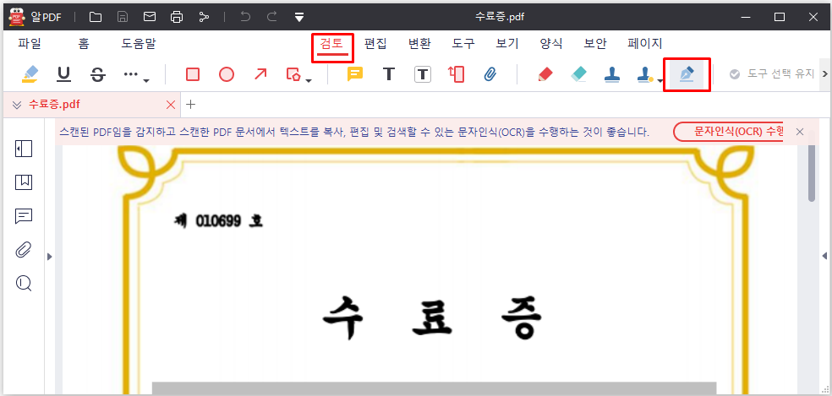Image resolution: width=832 pixels, height=396 pixels.
Task: Select the Strikethrough tool
Action: point(97,74)
